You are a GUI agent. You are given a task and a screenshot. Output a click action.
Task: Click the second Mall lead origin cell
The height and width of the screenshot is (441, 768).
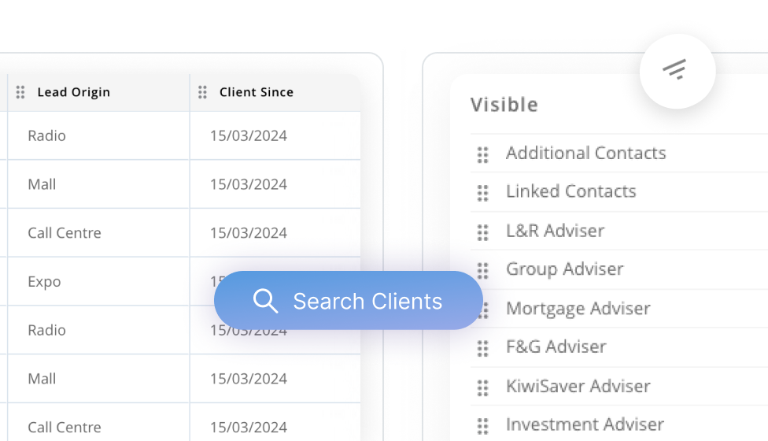pos(98,379)
